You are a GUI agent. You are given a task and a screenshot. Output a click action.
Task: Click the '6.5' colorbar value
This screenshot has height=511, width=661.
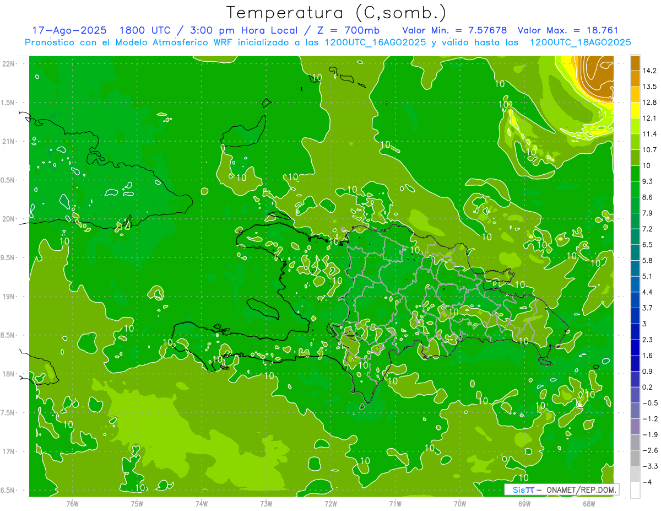pos(648,245)
